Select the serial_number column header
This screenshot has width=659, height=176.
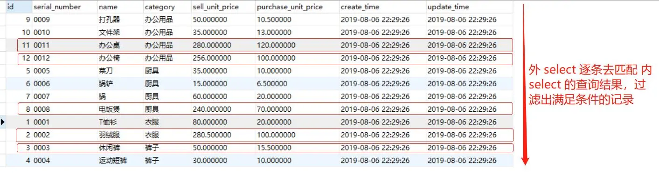(57, 7)
